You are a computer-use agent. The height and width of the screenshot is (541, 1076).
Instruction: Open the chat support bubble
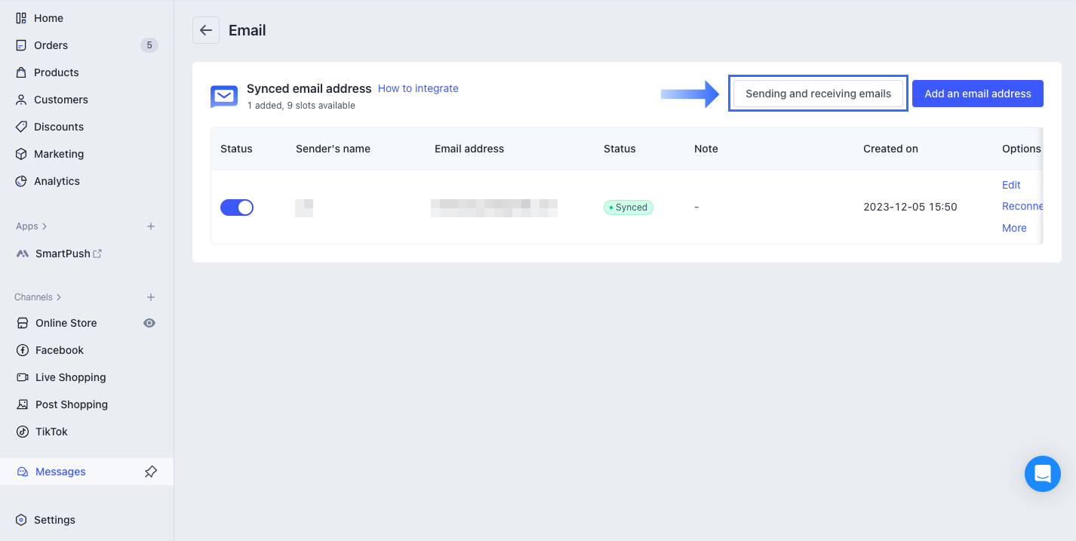1043,474
